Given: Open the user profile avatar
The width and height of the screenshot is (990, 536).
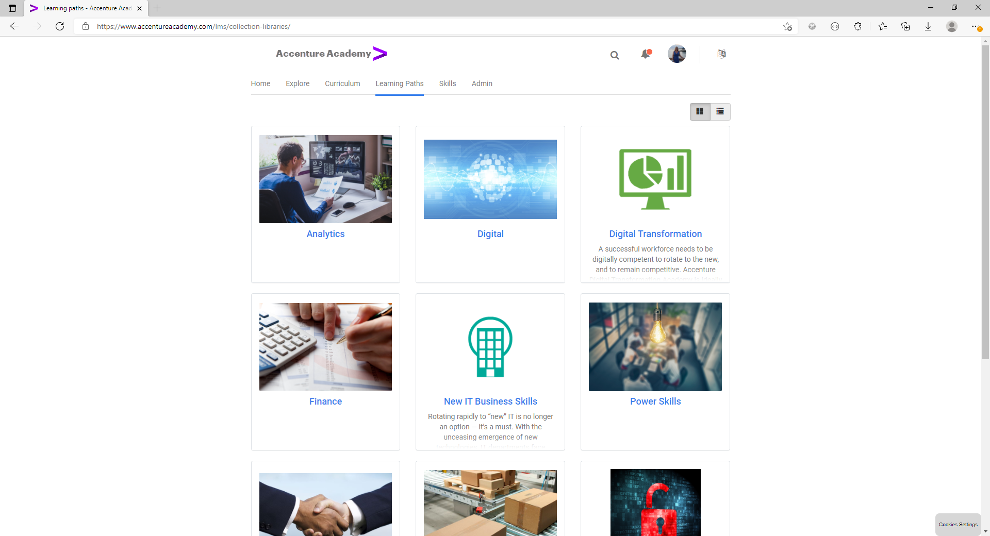Looking at the screenshot, I should [x=676, y=54].
